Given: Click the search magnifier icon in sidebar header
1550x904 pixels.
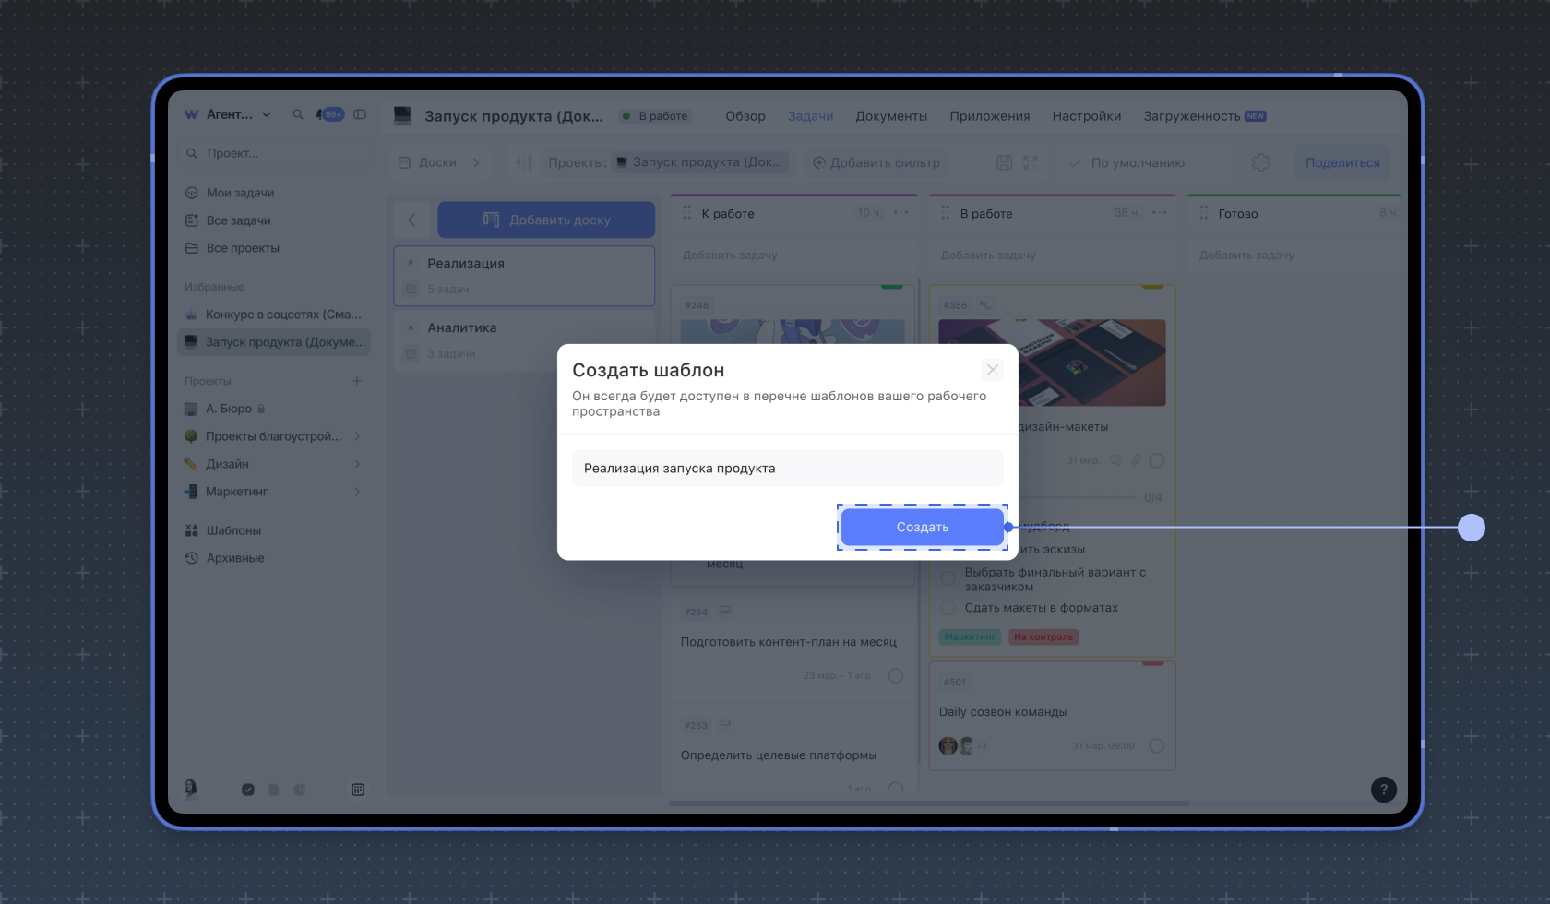Looking at the screenshot, I should (x=298, y=115).
